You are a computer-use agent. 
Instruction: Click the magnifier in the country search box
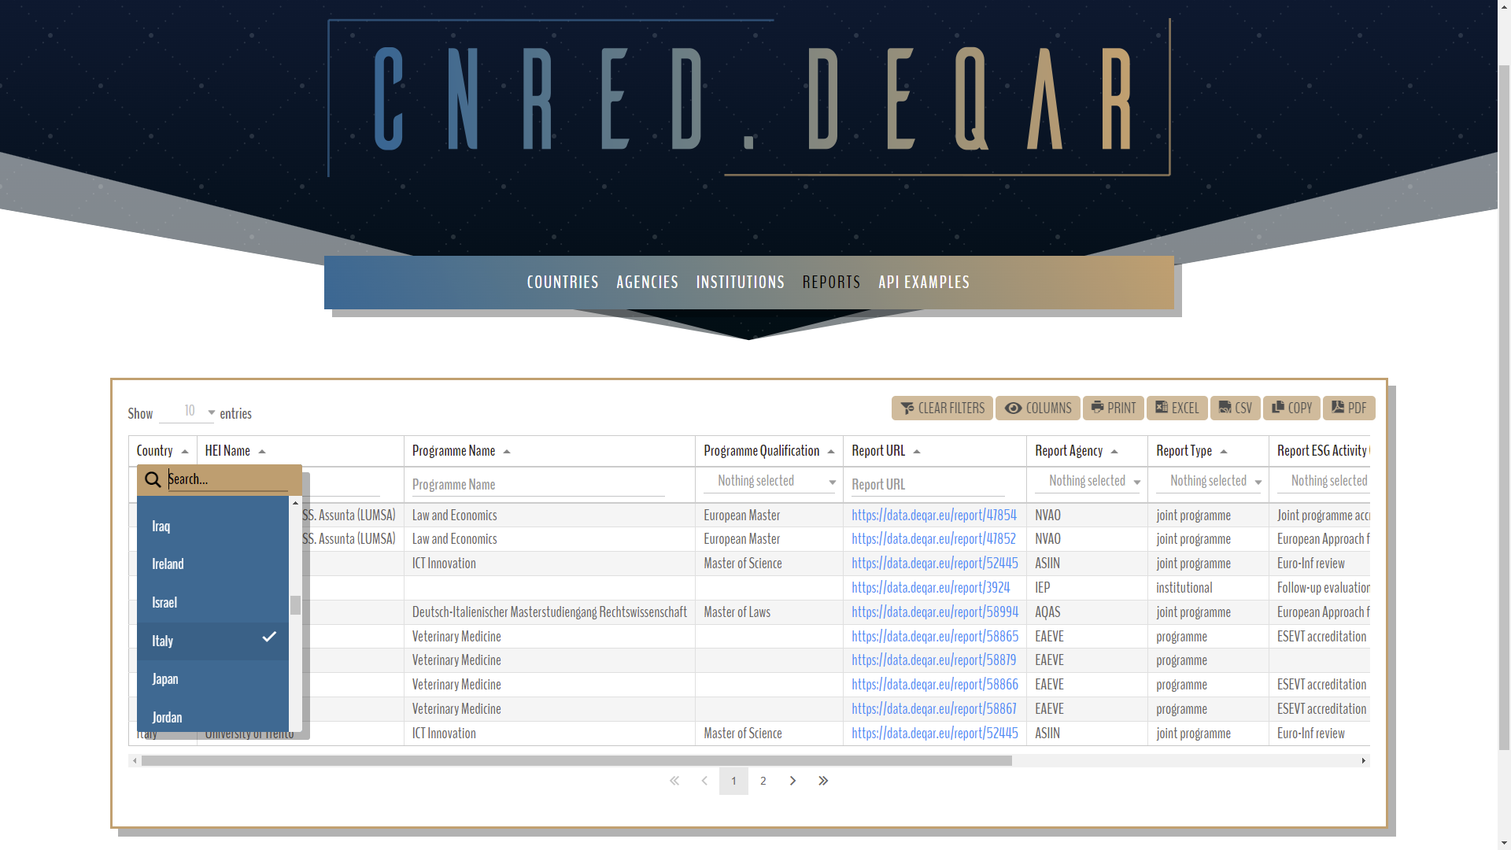pyautogui.click(x=152, y=479)
